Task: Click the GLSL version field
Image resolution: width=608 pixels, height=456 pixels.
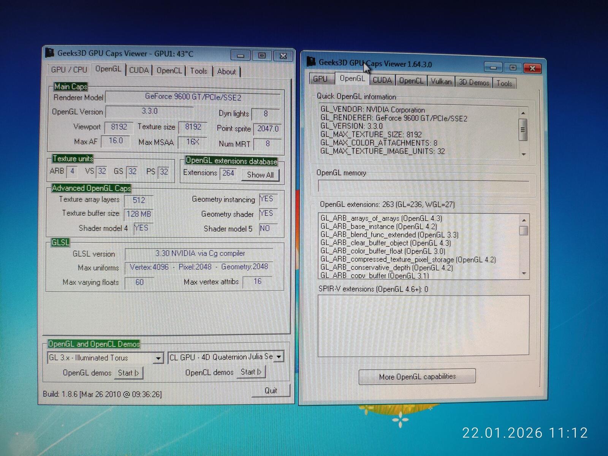Action: pyautogui.click(x=199, y=254)
